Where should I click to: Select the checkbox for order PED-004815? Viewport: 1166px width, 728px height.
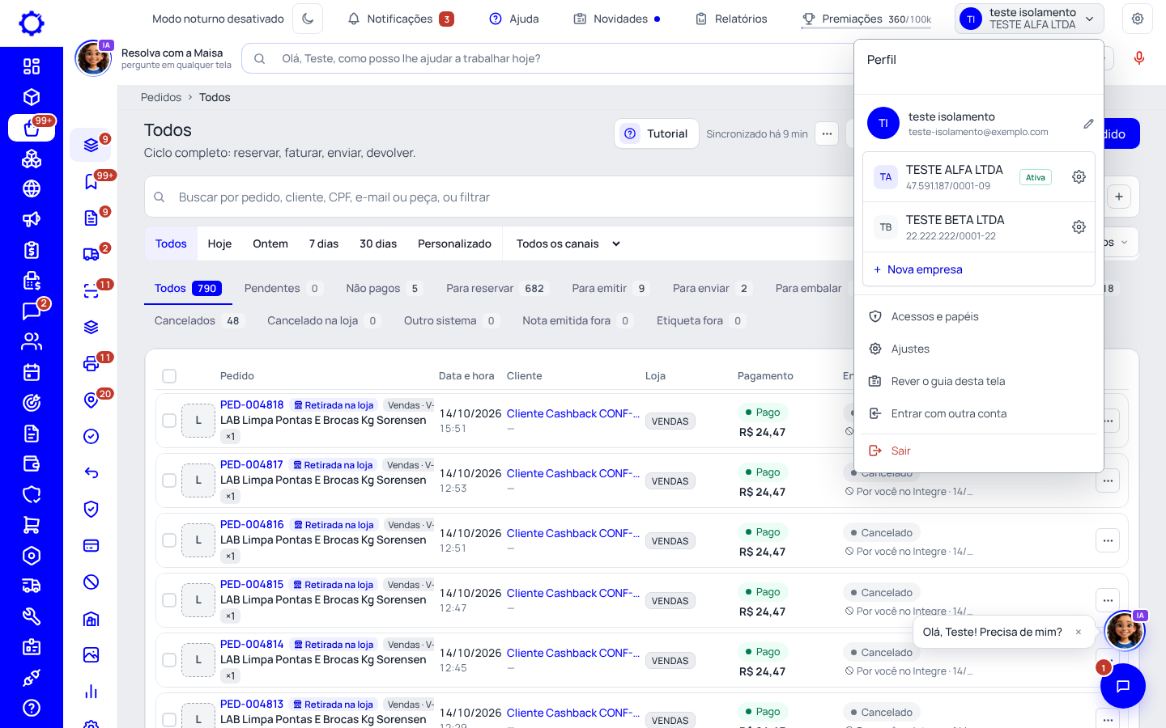point(169,600)
